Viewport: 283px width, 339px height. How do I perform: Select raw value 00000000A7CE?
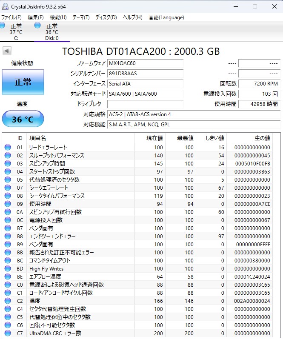(x=252, y=204)
